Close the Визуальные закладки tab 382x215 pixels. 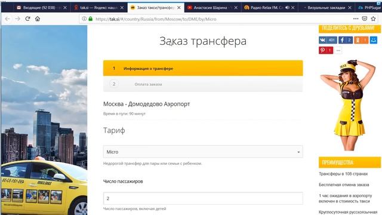pos(350,8)
